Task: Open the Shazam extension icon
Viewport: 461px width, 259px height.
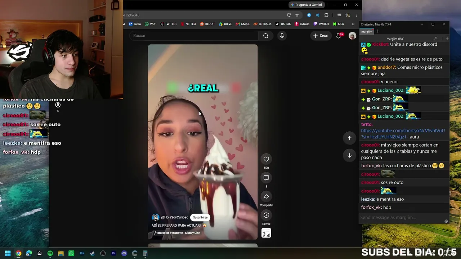Action: (x=309, y=15)
